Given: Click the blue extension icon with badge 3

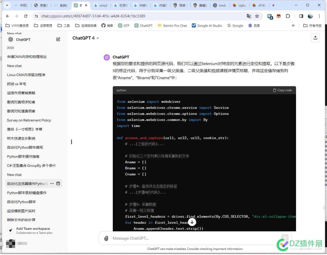Looking at the screenshot, I should [x=270, y=17].
